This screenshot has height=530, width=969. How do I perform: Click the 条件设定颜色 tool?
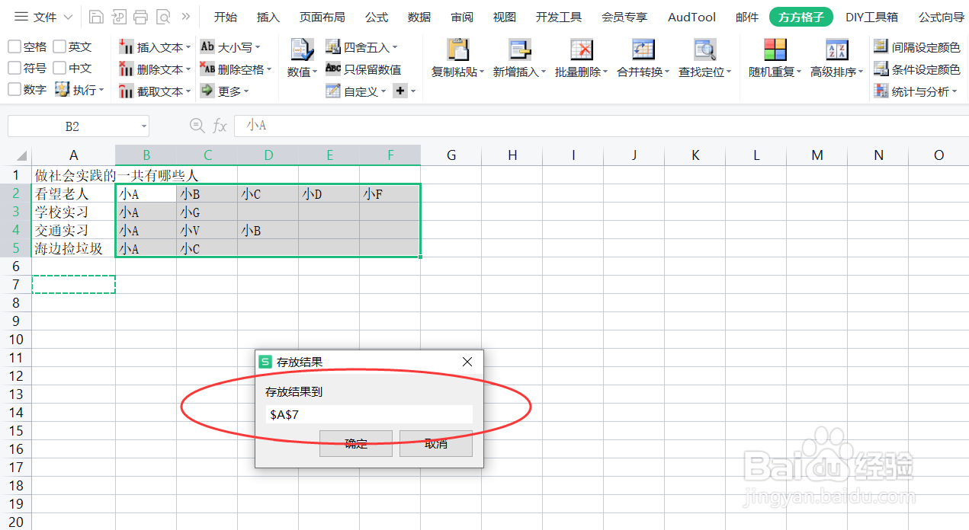point(917,69)
